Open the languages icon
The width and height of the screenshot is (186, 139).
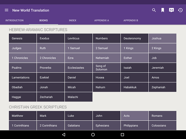click(x=171, y=10)
